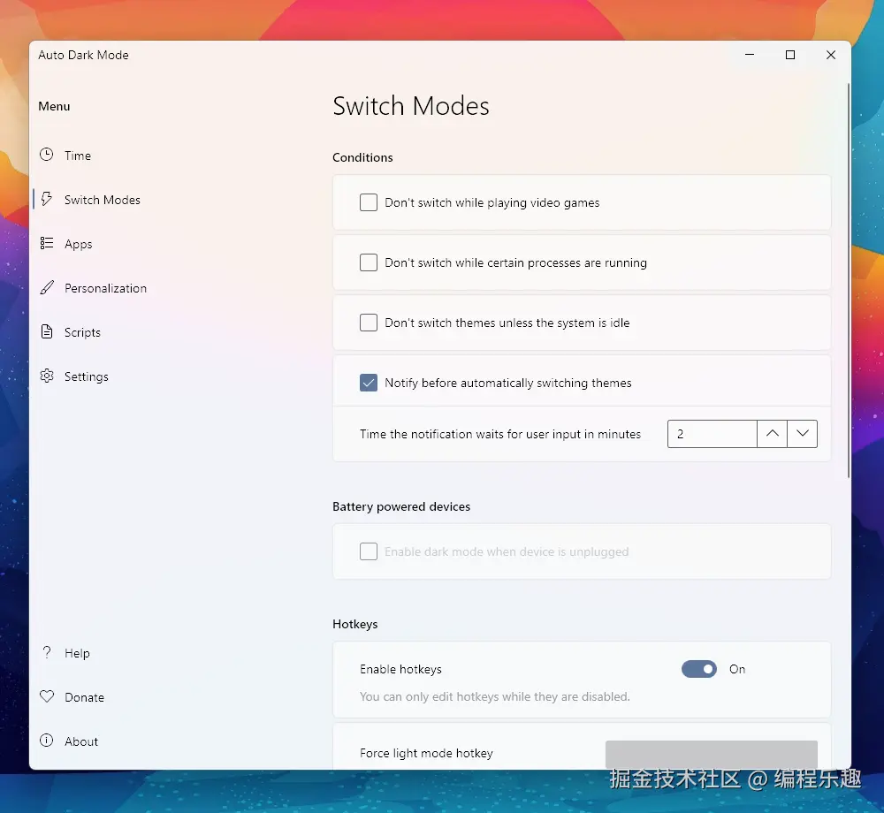Decrease notification wait minutes with down arrow
The image size is (884, 813).
click(803, 434)
